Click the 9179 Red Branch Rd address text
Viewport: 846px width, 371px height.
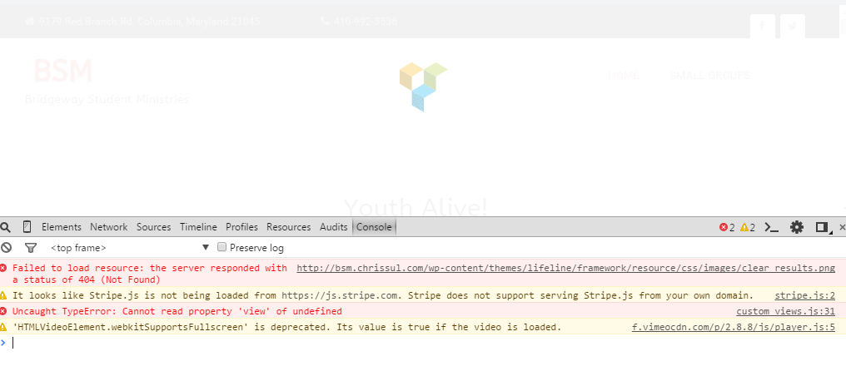click(x=149, y=22)
